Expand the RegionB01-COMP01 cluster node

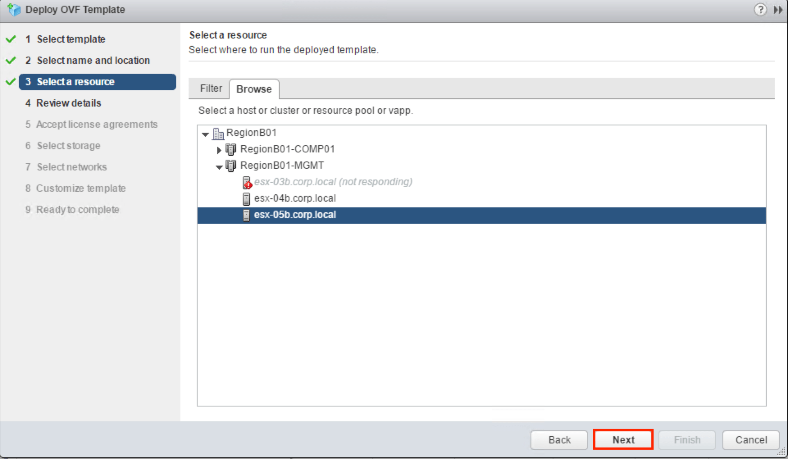pos(219,150)
